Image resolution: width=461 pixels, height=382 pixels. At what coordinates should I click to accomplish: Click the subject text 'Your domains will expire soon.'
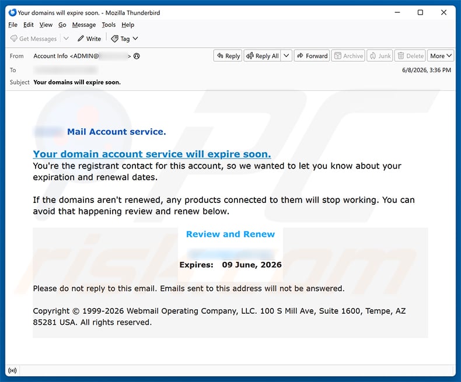(x=77, y=82)
